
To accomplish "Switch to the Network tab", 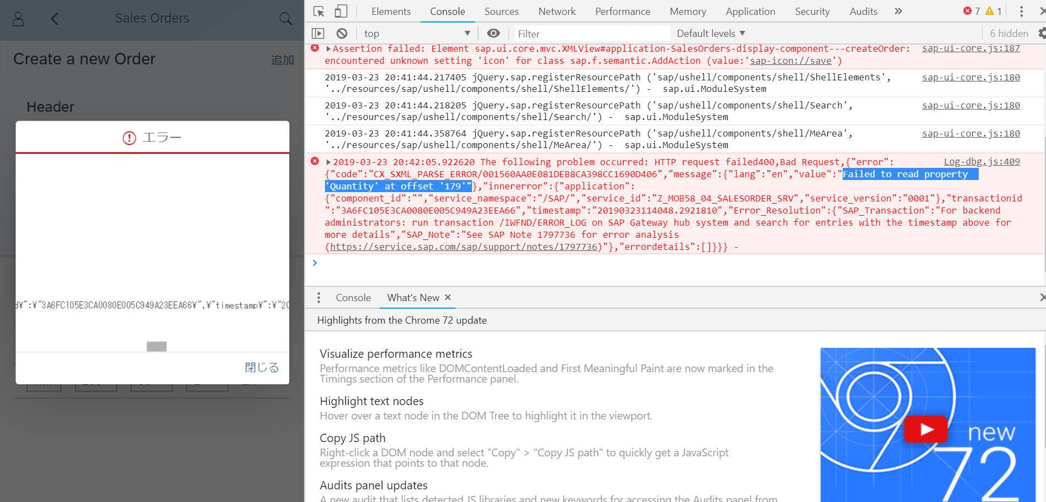I will tap(557, 12).
